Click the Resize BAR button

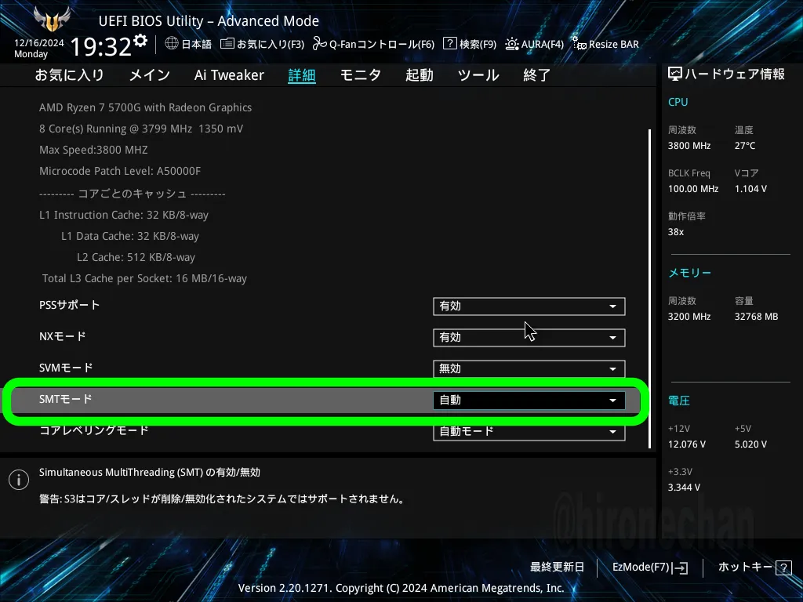[606, 44]
